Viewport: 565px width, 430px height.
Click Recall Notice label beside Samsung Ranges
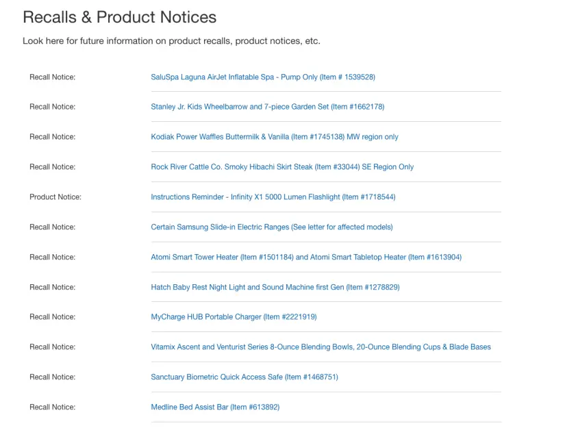(x=52, y=227)
